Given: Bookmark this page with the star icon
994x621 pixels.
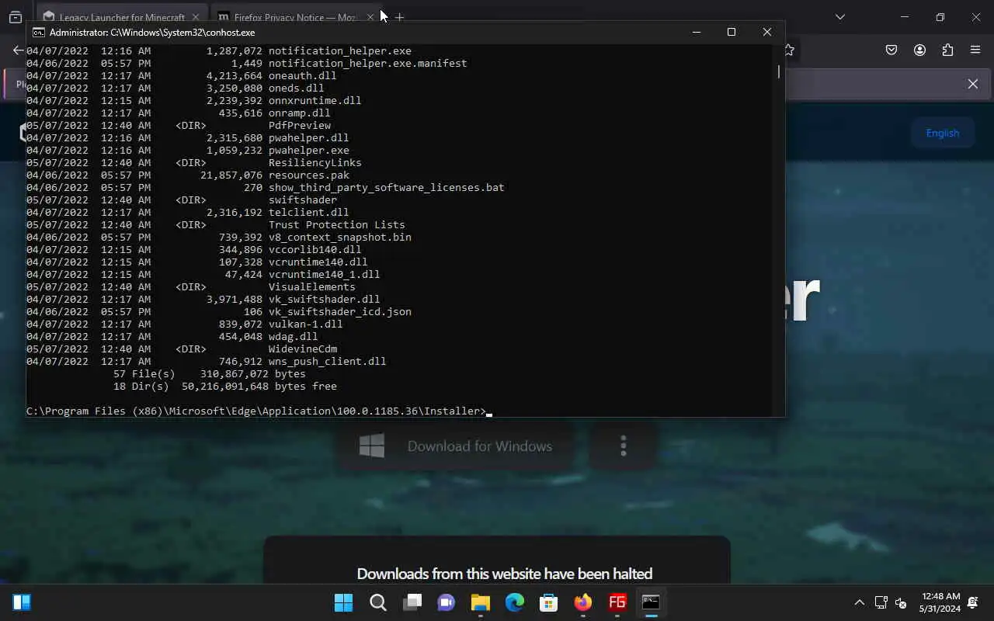Looking at the screenshot, I should pyautogui.click(x=790, y=50).
